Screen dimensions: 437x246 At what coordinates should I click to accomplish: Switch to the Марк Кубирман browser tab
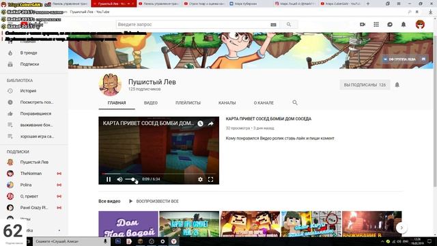tap(251, 3)
